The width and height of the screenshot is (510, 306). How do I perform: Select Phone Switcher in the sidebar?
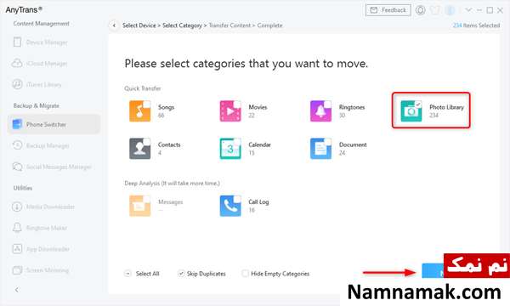[54, 124]
